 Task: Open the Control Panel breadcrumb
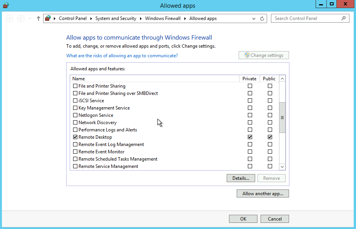[x=73, y=18]
